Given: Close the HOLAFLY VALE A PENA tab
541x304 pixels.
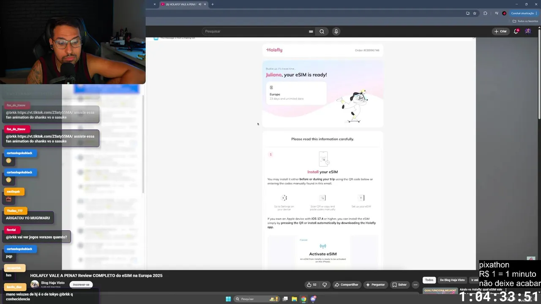Looking at the screenshot, I should coord(205,4).
